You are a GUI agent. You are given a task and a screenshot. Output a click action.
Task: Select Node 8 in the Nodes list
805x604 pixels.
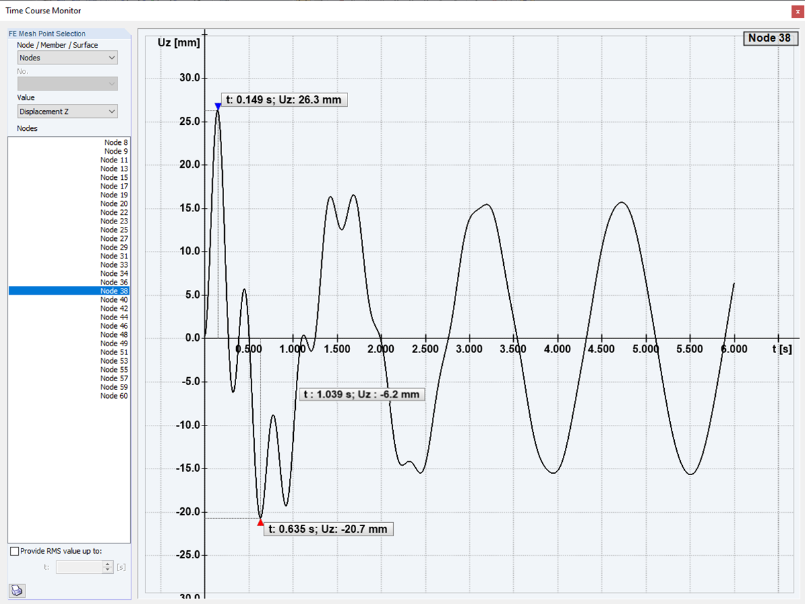[113, 142]
